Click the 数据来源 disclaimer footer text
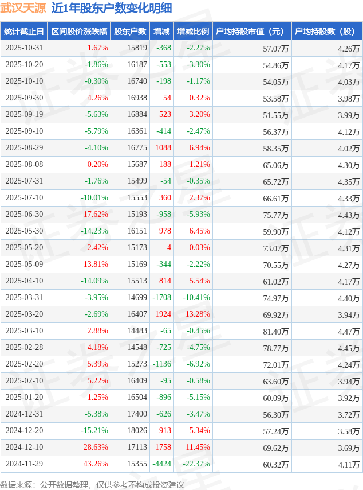 point(92,484)
